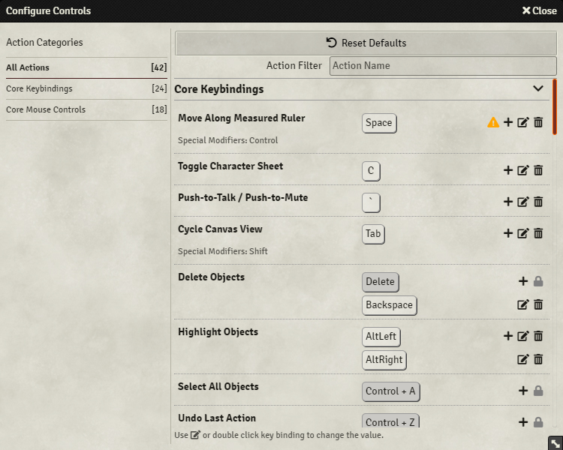Click the Delete key binding button
This screenshot has width=563, height=450.
click(x=381, y=282)
